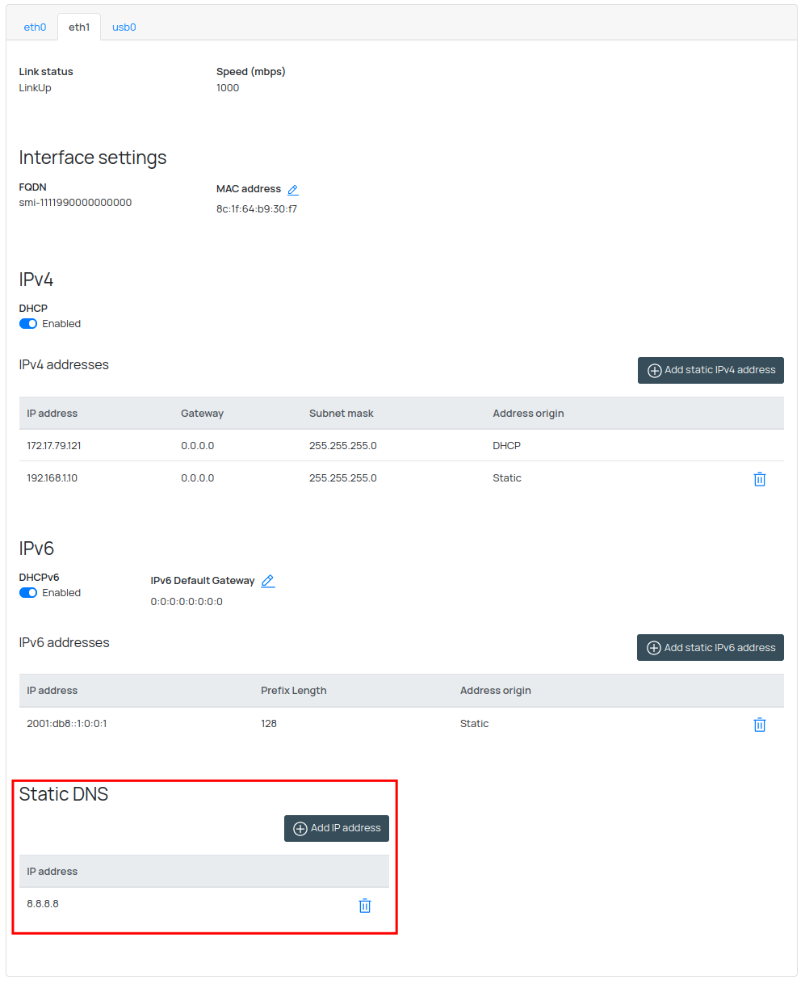Select the eth1 tab

tap(79, 27)
